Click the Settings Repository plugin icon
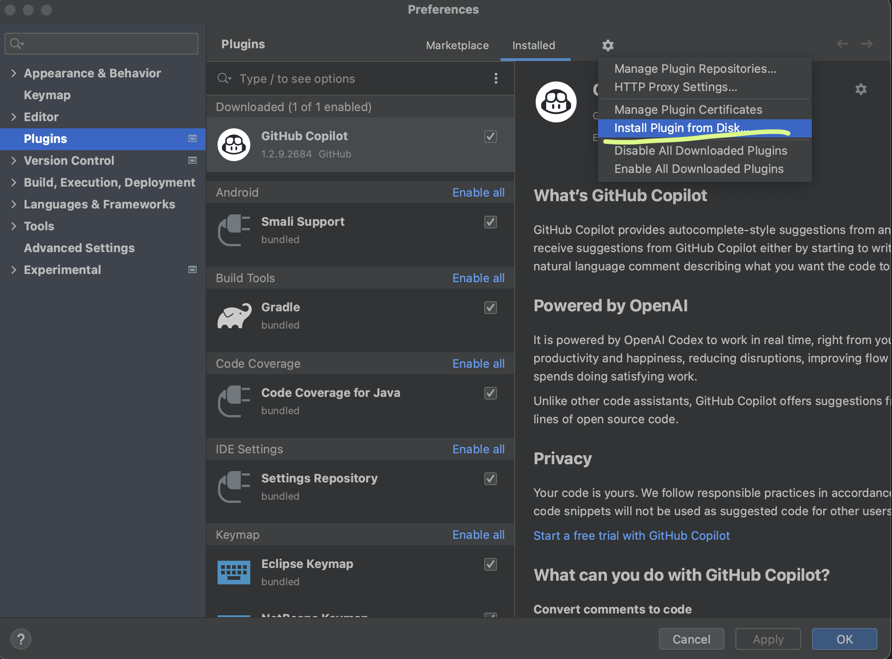 pos(234,487)
